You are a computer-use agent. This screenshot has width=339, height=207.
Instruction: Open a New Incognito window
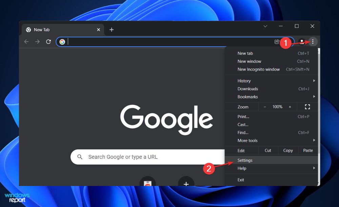coord(271,69)
